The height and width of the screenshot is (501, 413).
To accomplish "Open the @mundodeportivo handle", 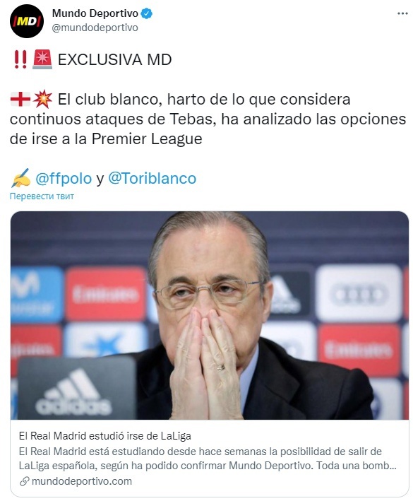I will coord(95,28).
